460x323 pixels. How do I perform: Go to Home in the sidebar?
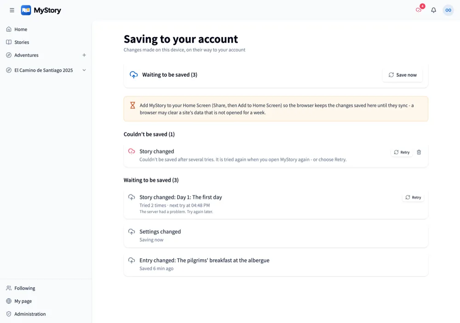point(46,29)
